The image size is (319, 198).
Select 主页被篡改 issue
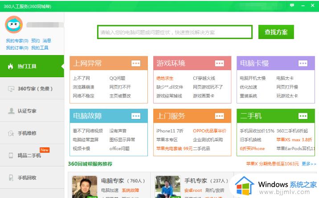120,96
